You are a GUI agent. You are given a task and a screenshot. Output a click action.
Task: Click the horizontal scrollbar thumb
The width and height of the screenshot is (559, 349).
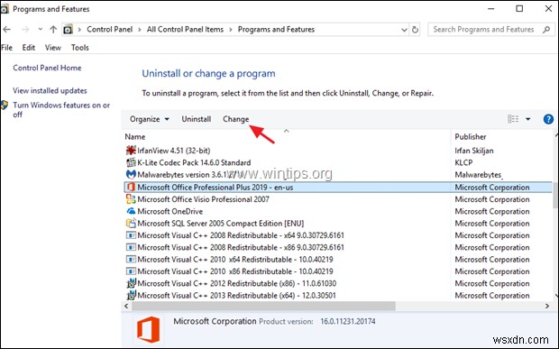click(263, 306)
